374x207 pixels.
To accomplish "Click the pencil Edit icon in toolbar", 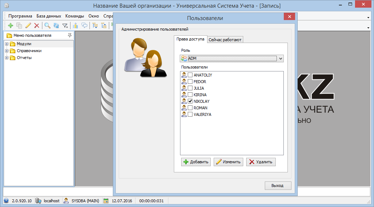I will (x=28, y=26).
